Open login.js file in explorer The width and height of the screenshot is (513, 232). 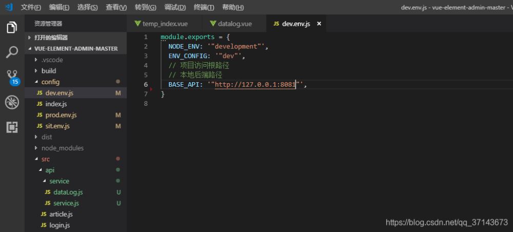click(60, 225)
